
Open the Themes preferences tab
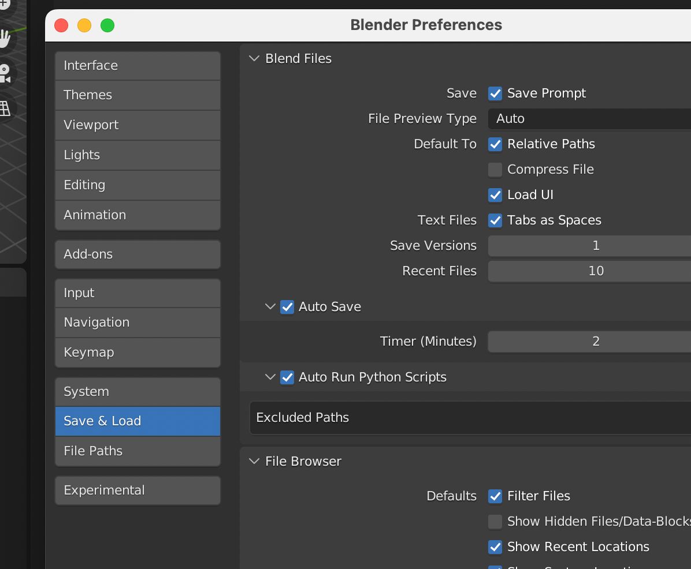pyautogui.click(x=138, y=95)
